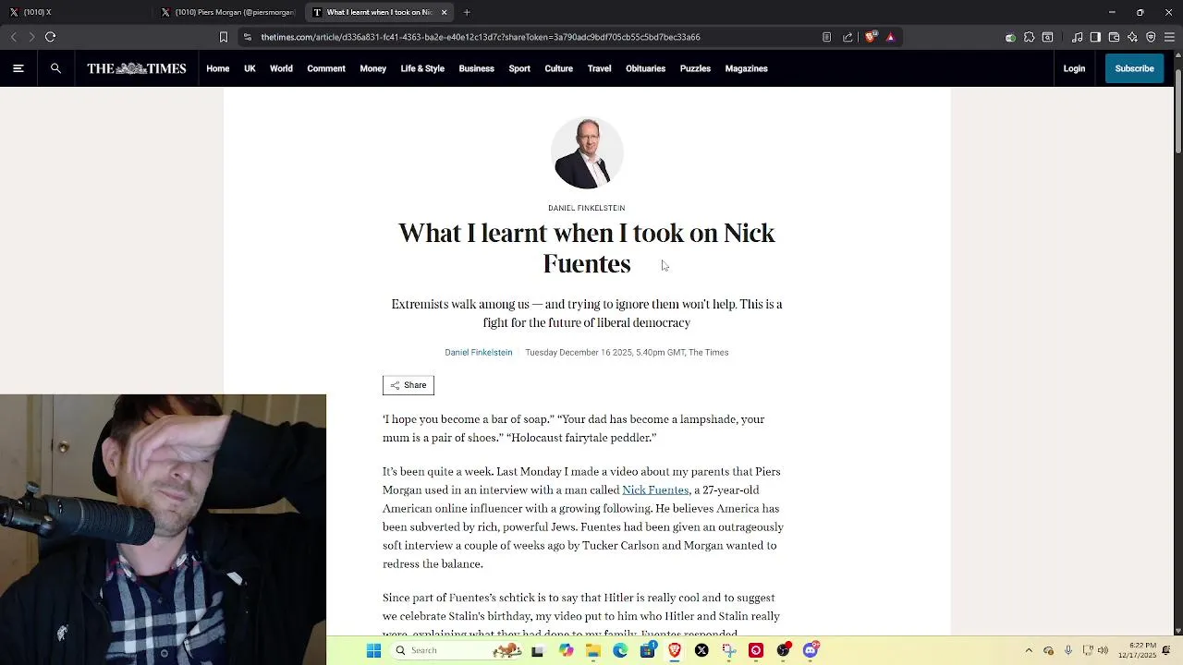Viewport: 1183px width, 665px height.
Task: Click the Subscribe button
Action: [x=1134, y=68]
